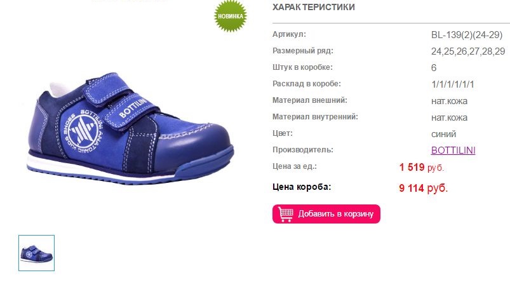Click the Цена короба label
510x287 pixels.
click(x=302, y=187)
